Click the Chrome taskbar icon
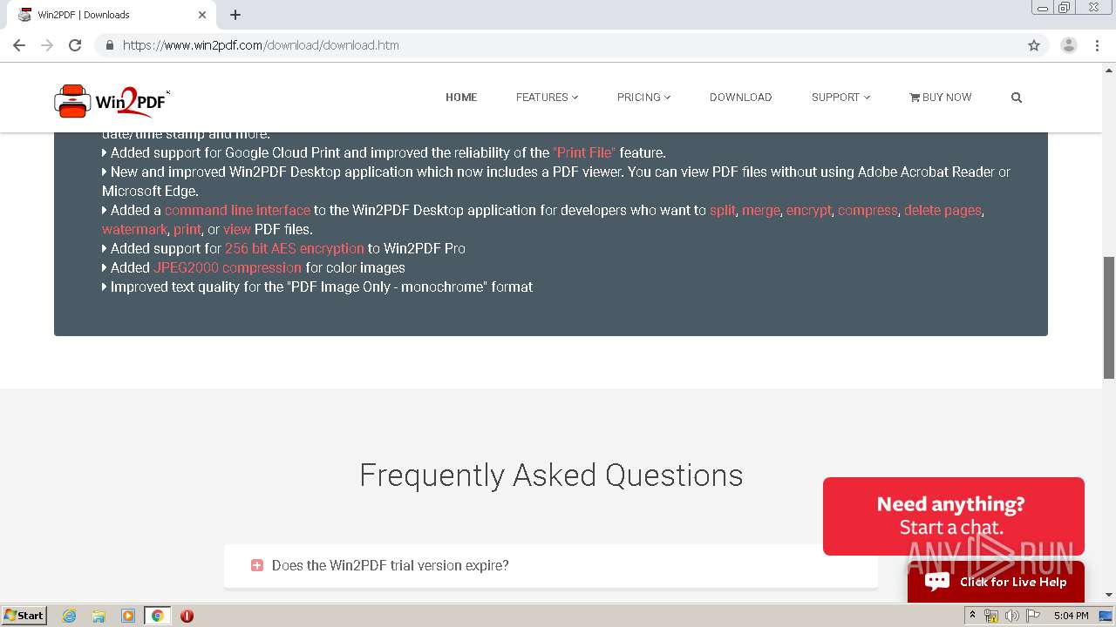Screen dimensions: 1116x627 pos(158,616)
